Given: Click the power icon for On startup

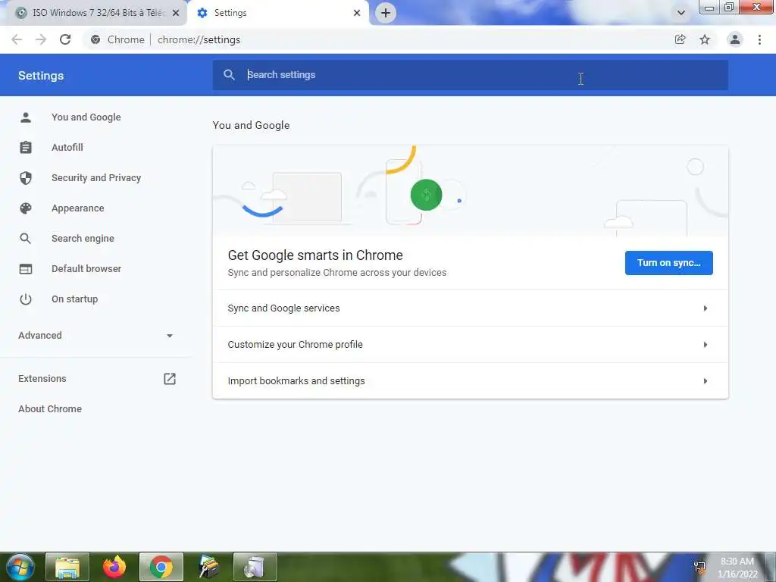Looking at the screenshot, I should click(26, 299).
